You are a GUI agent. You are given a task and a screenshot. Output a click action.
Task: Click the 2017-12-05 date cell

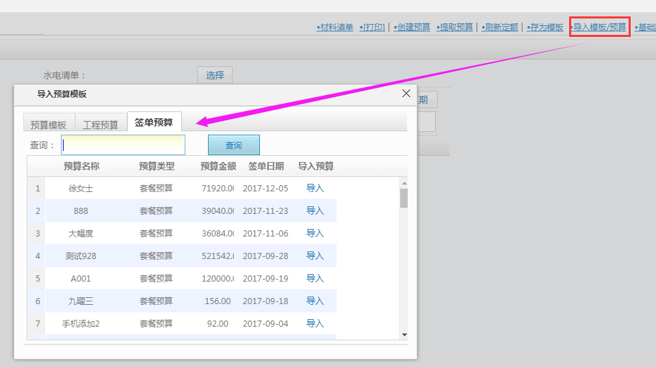[265, 189]
